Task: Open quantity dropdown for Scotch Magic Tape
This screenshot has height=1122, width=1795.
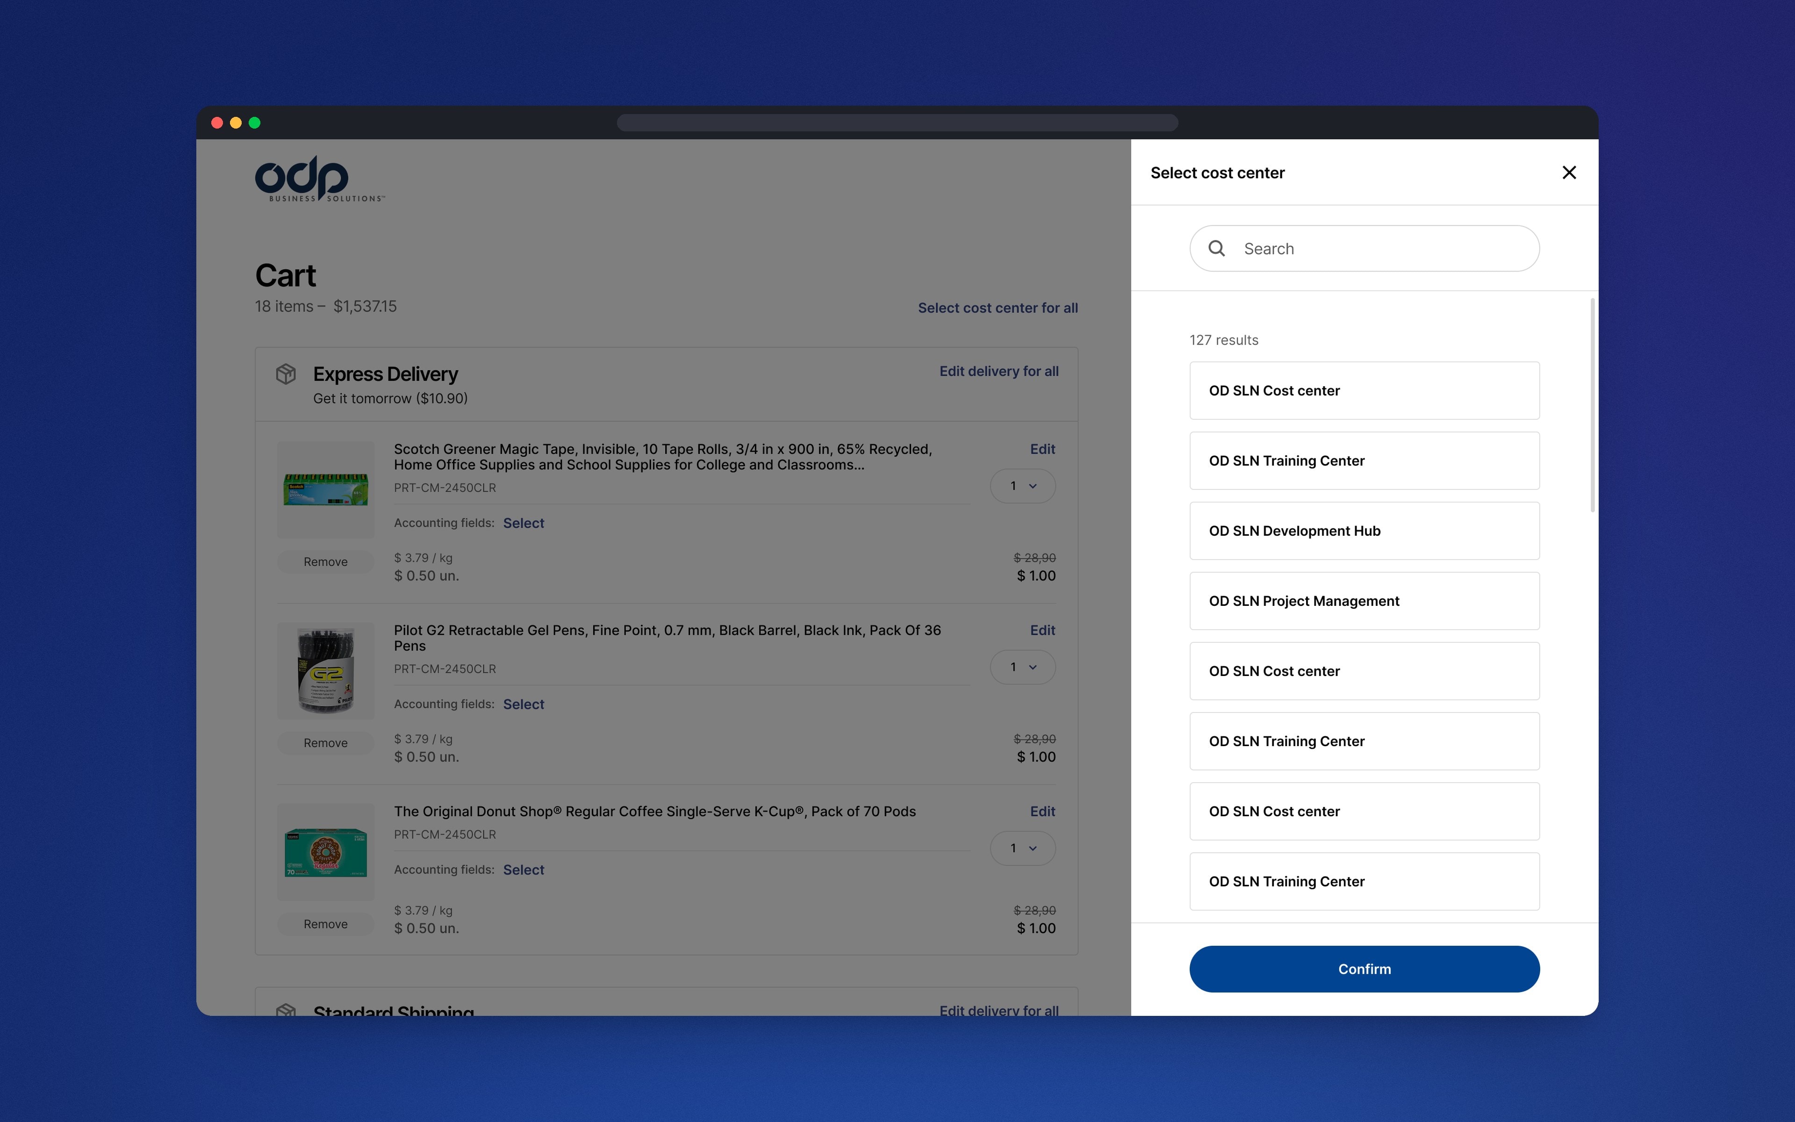Action: 1023,486
